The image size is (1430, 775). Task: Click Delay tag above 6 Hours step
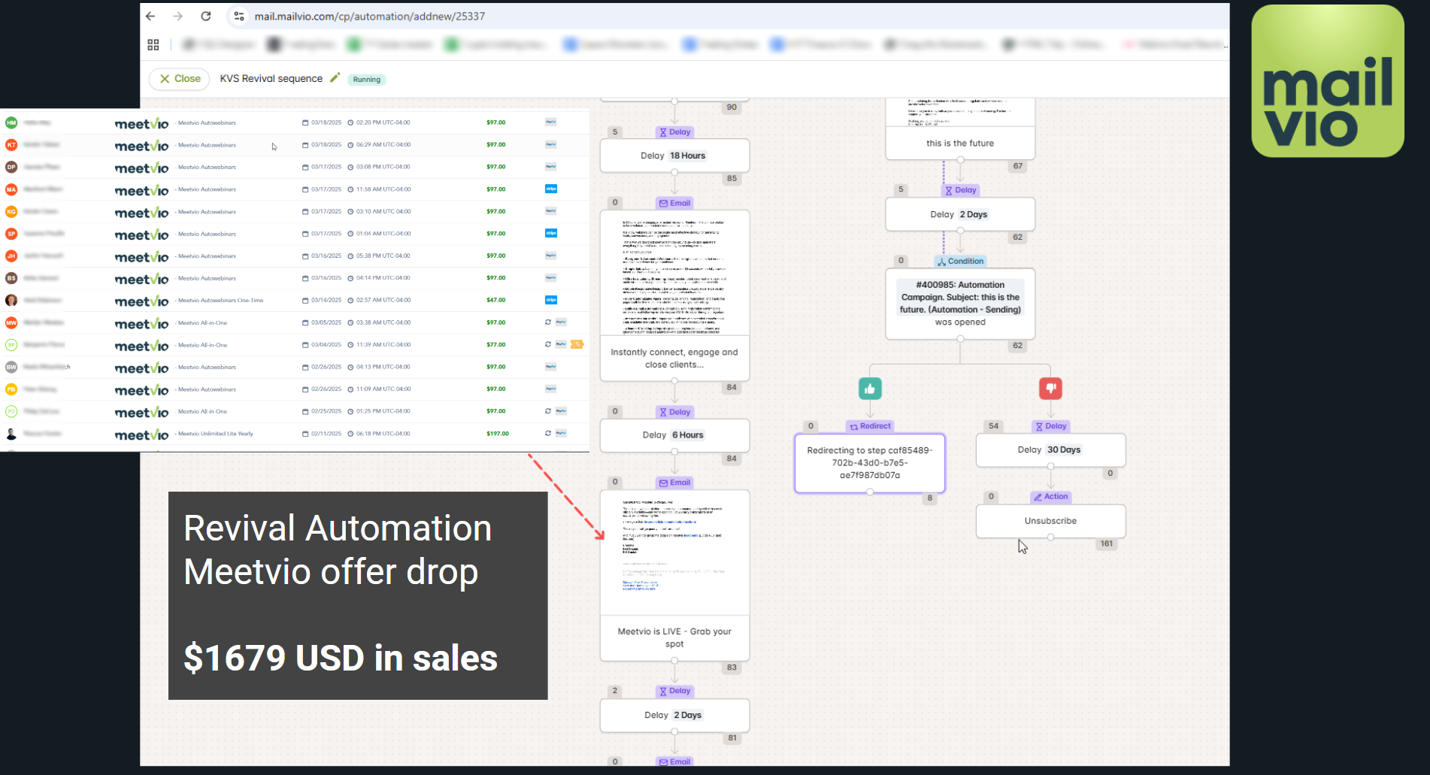click(x=674, y=412)
